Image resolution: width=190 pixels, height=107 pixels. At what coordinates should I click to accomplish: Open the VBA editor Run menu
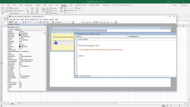37,20
